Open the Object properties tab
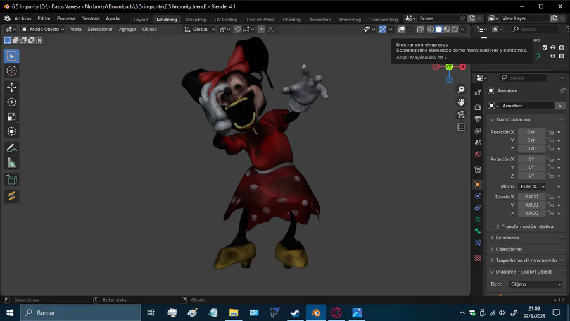Image resolution: width=570 pixels, height=321 pixels. pyautogui.click(x=478, y=185)
